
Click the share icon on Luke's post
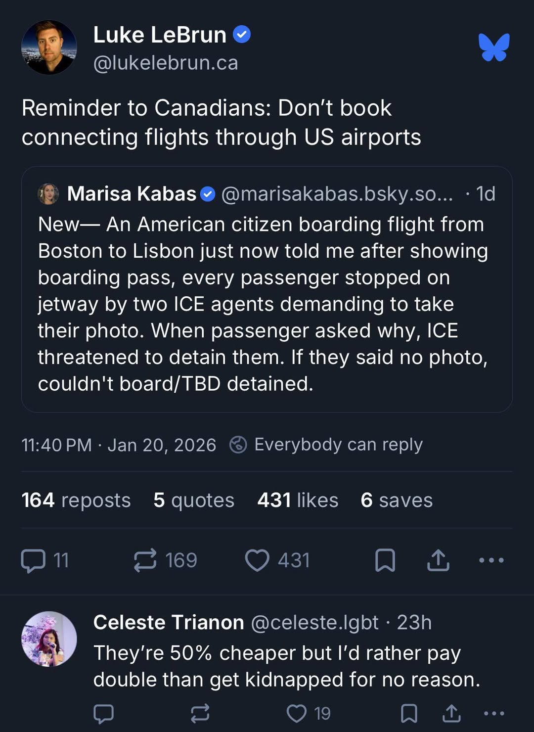[x=439, y=560]
